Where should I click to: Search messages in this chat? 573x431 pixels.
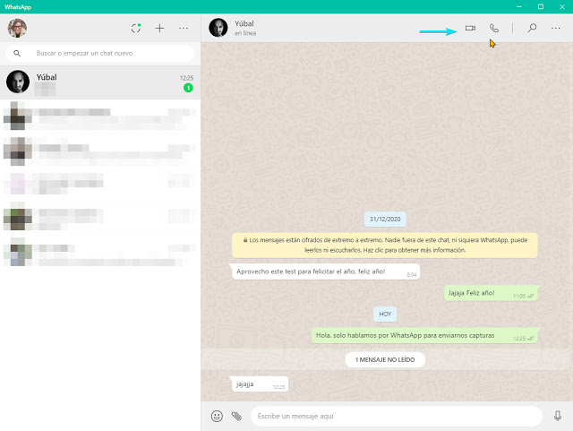click(x=532, y=29)
